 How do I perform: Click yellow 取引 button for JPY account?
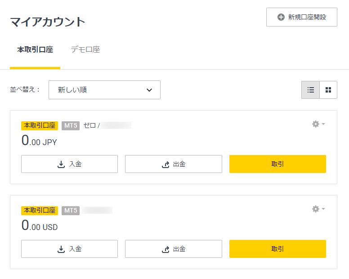[x=277, y=164]
